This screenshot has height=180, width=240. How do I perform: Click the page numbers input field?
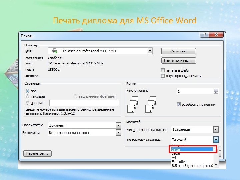point(84,103)
